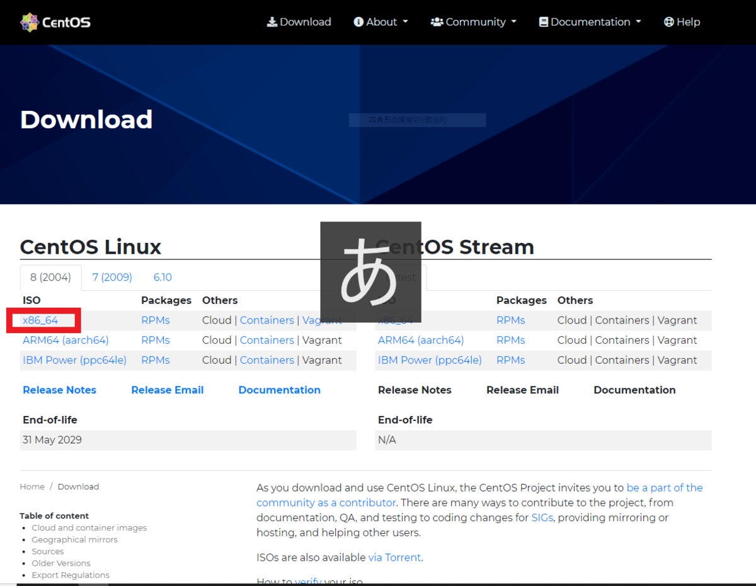
Task: Open RPMs in CentOS Stream first row
Action: (x=511, y=320)
